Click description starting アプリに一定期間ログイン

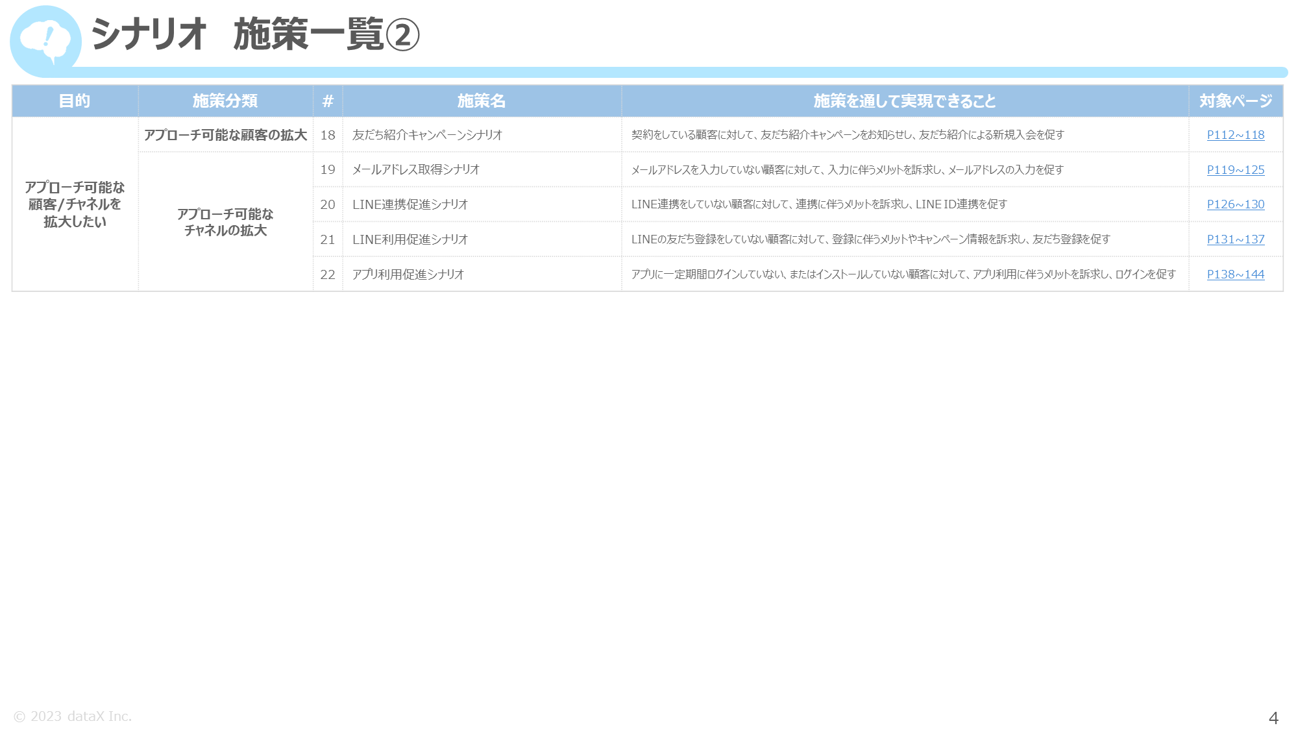905,274
